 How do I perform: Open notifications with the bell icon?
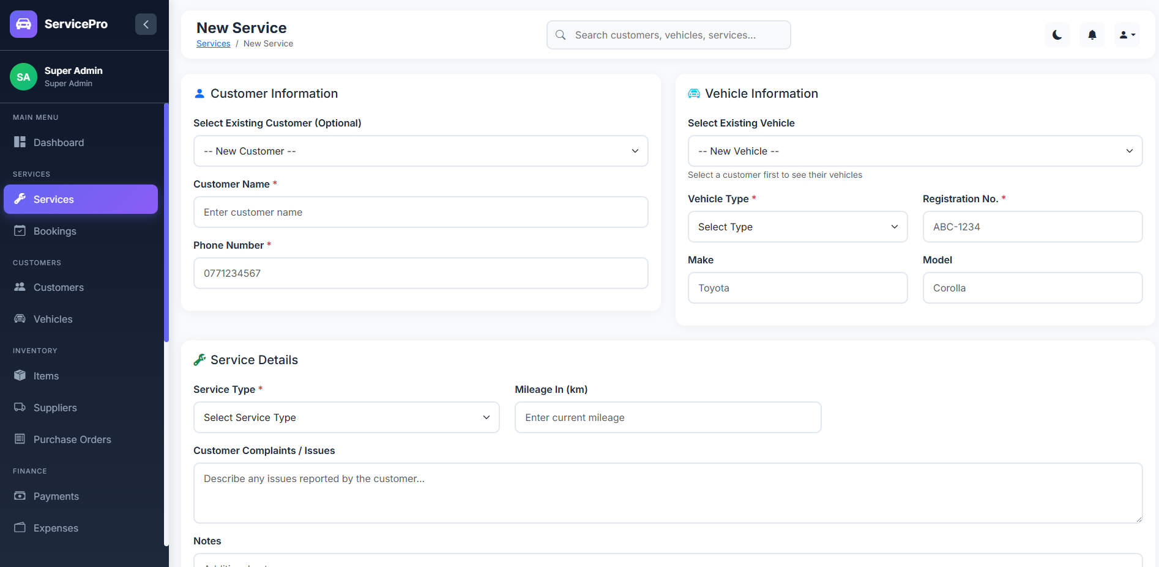pos(1092,35)
